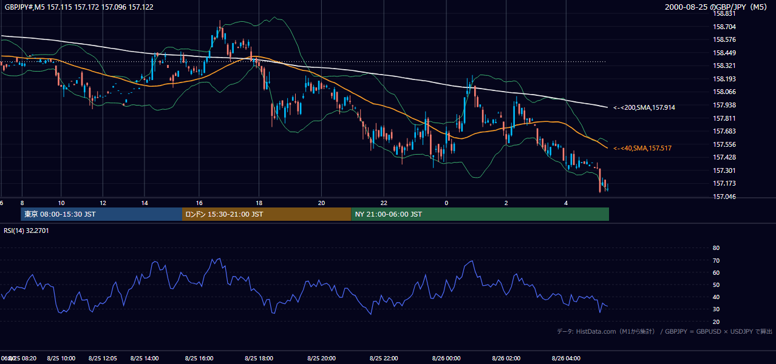Click the bottom date label 8/25 20:00
The width and height of the screenshot is (776, 364).
tap(322, 359)
